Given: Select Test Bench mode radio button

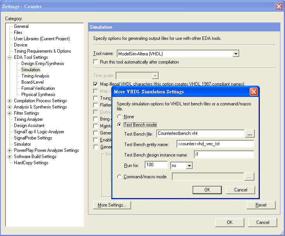Looking at the screenshot, I should (x=119, y=125).
